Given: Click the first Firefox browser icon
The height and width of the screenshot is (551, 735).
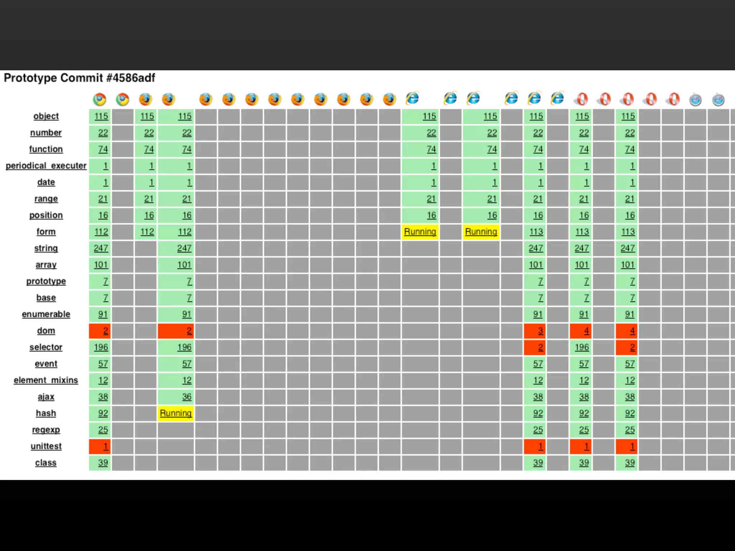Looking at the screenshot, I should tap(145, 99).
